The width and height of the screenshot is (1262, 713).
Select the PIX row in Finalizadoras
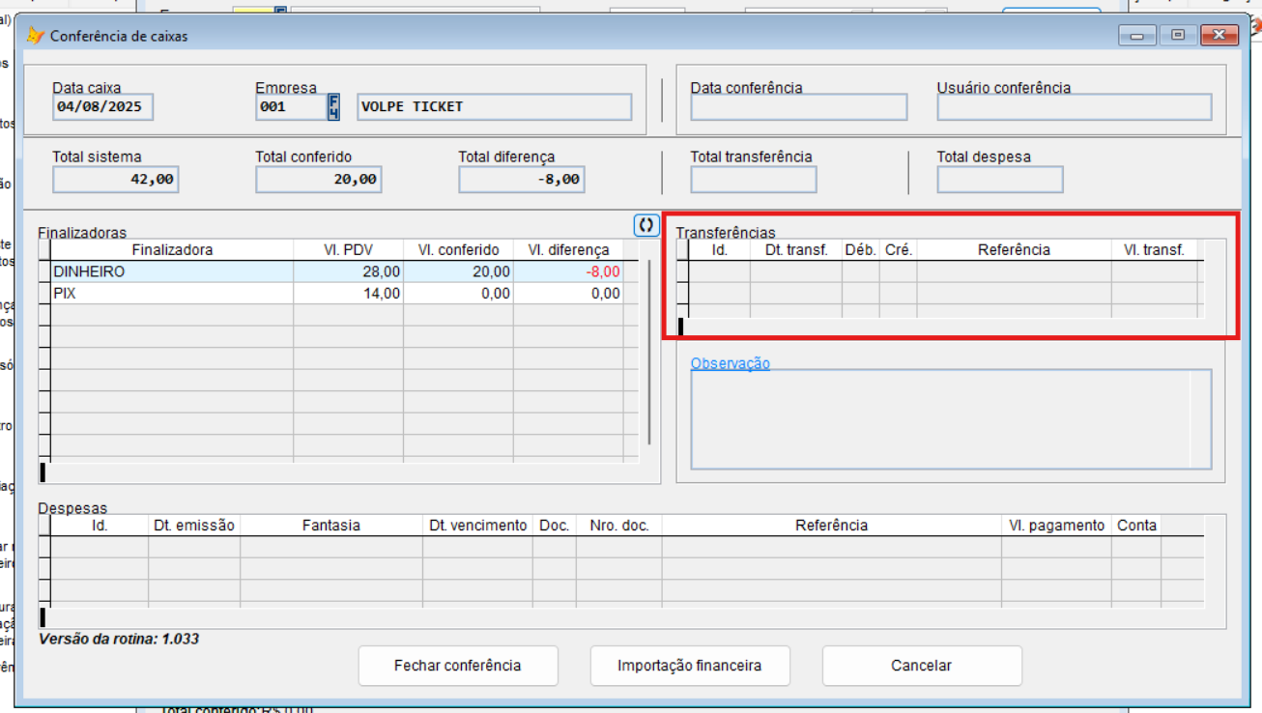(172, 294)
